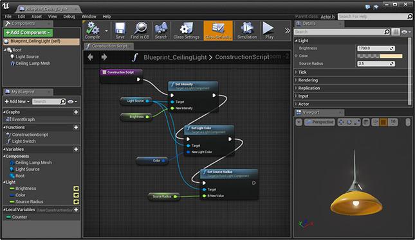Navigate forward in the graph history
Screen dimensions: 415x240
[104, 57]
